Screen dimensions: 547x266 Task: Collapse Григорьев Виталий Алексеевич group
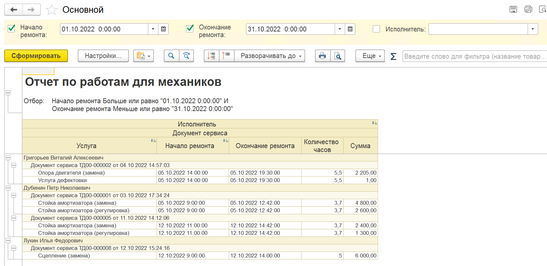coord(8,158)
